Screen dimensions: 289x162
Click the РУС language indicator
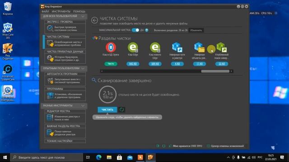tap(260, 157)
